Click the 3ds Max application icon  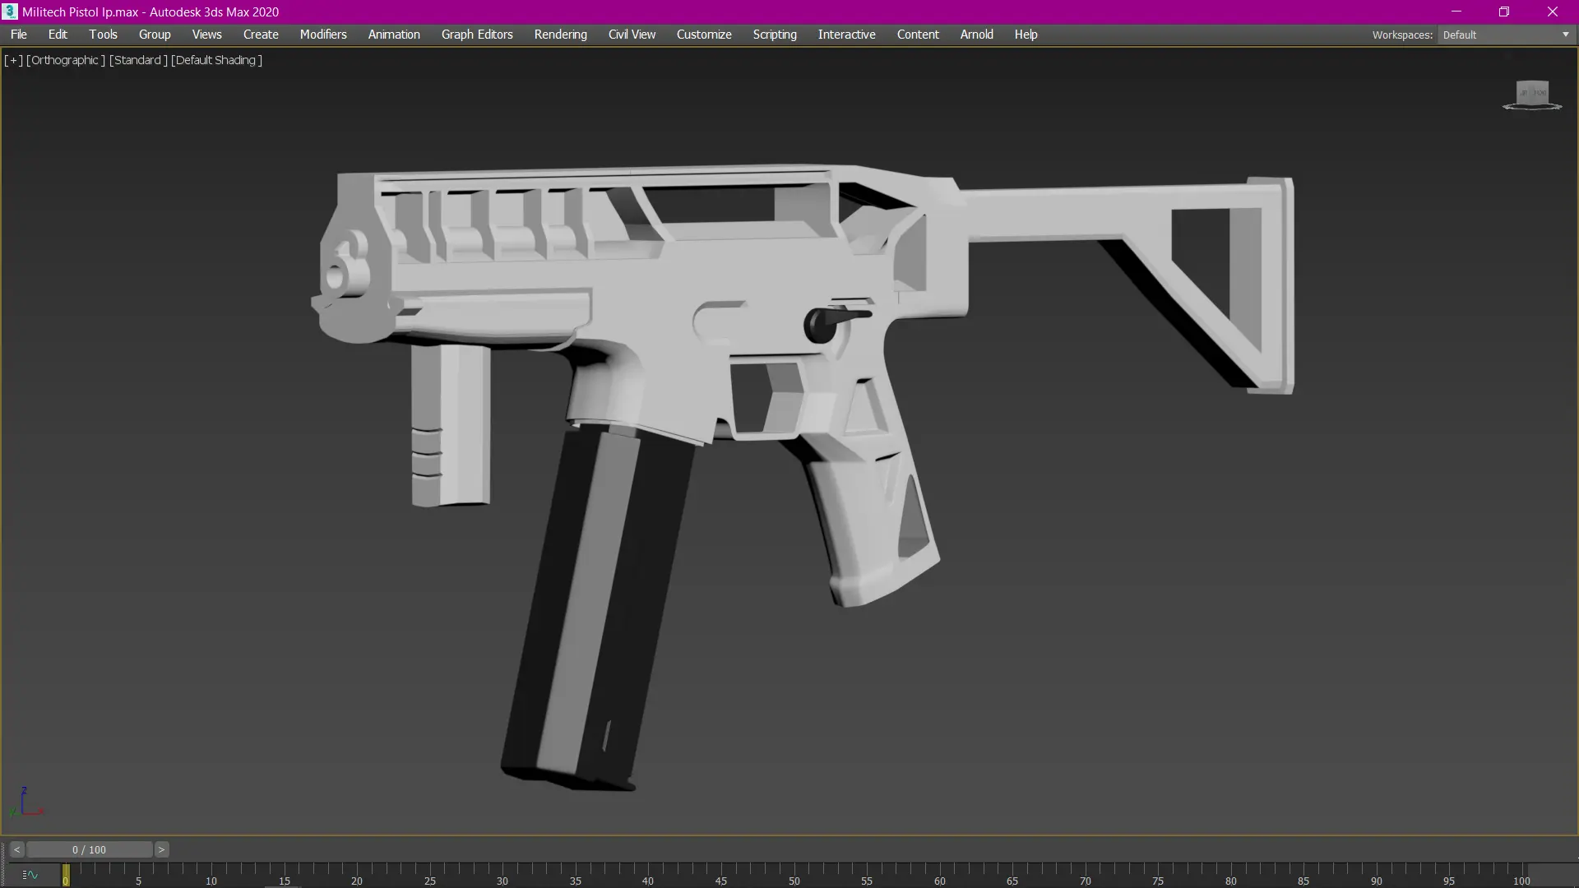10,12
